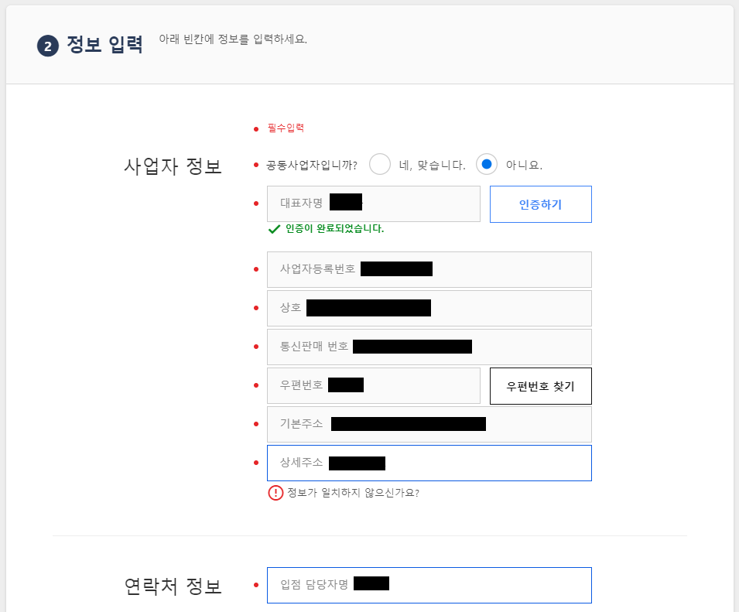
Task: Focus the 사업자등록번호 input field
Action: point(429,269)
